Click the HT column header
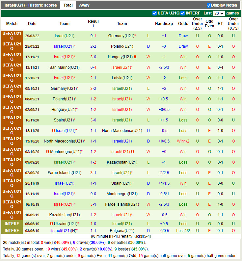 pos(220,24)
